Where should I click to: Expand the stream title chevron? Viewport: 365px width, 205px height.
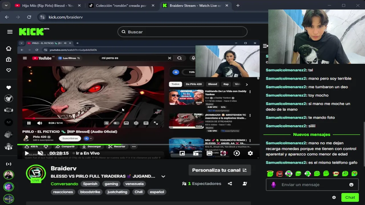click(x=163, y=176)
